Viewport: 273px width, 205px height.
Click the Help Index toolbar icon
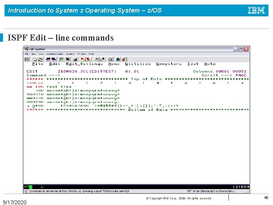[x=124, y=59]
